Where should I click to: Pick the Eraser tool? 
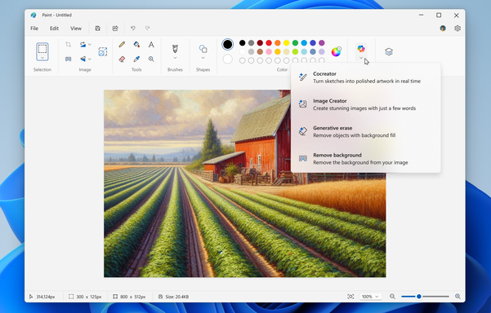[x=122, y=59]
